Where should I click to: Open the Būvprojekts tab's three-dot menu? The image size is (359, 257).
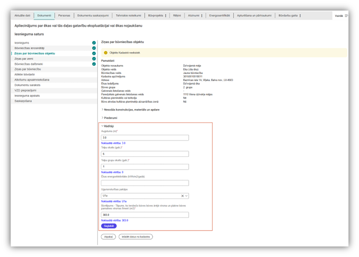166,16
